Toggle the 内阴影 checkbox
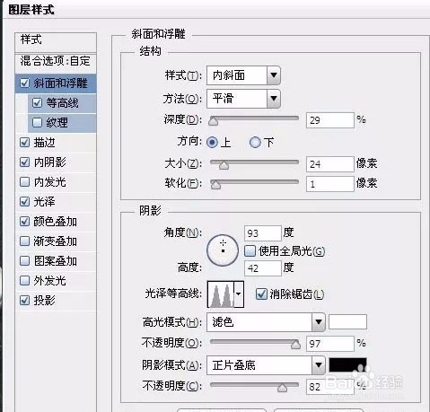The height and width of the screenshot is (412, 430). click(24, 162)
